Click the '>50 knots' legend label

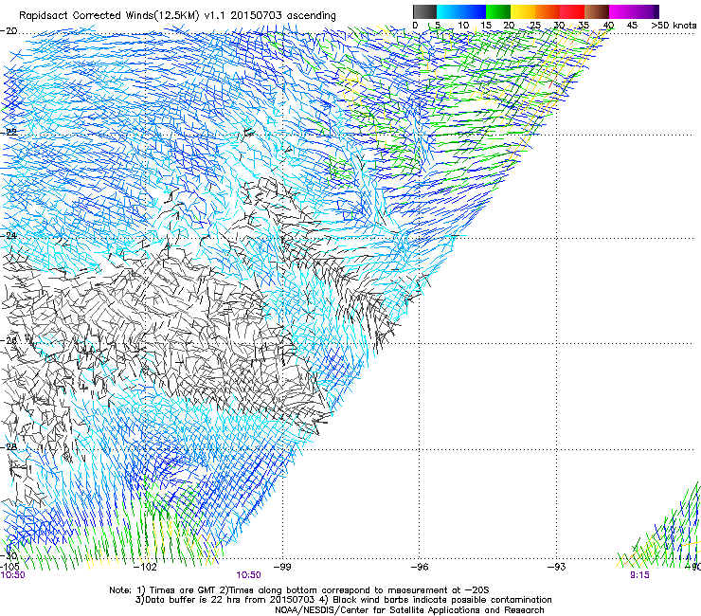(x=674, y=26)
